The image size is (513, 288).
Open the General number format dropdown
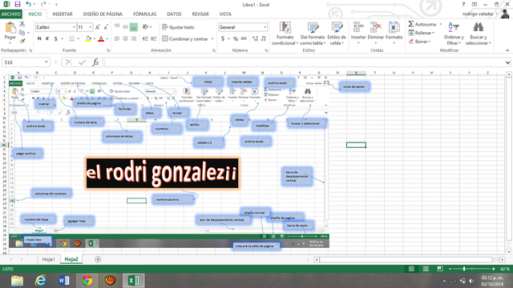click(x=265, y=27)
